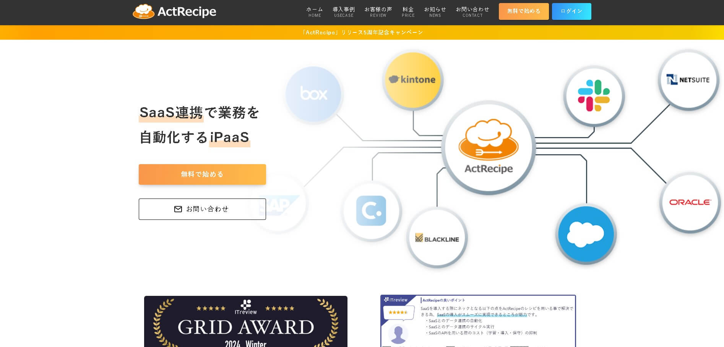This screenshot has width=724, height=347.
Task: Open the お問い合わせ CONTACT menu item
Action: (472, 12)
